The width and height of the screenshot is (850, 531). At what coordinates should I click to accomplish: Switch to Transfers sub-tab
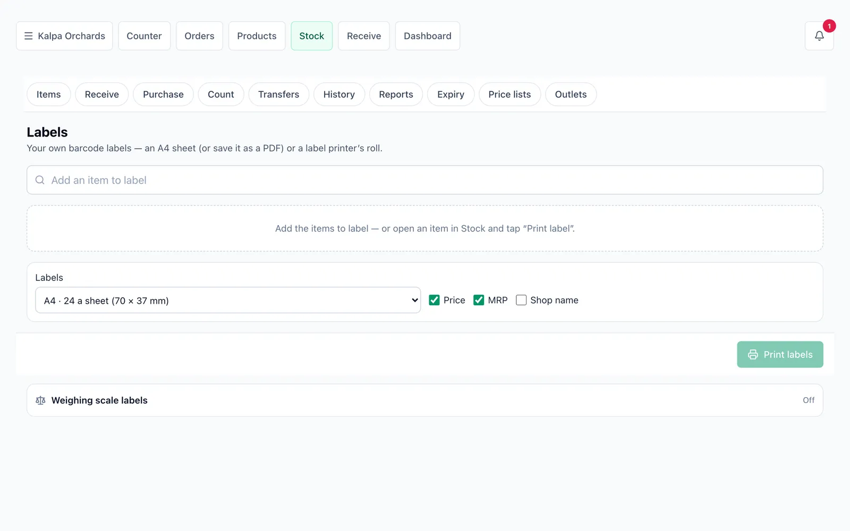(x=278, y=95)
